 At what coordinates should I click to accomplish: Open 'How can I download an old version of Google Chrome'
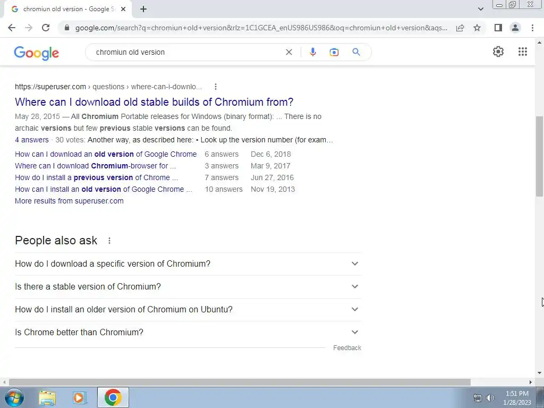[106, 154]
